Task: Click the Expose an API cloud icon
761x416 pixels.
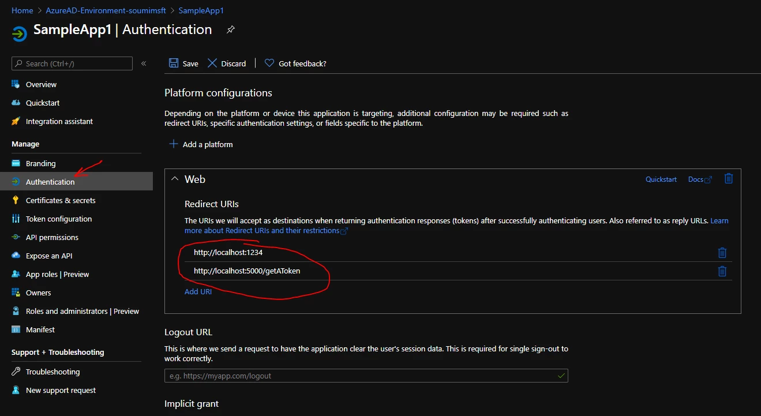Action: click(x=16, y=256)
